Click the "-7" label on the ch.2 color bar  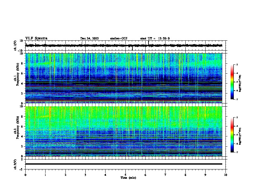click(237, 152)
